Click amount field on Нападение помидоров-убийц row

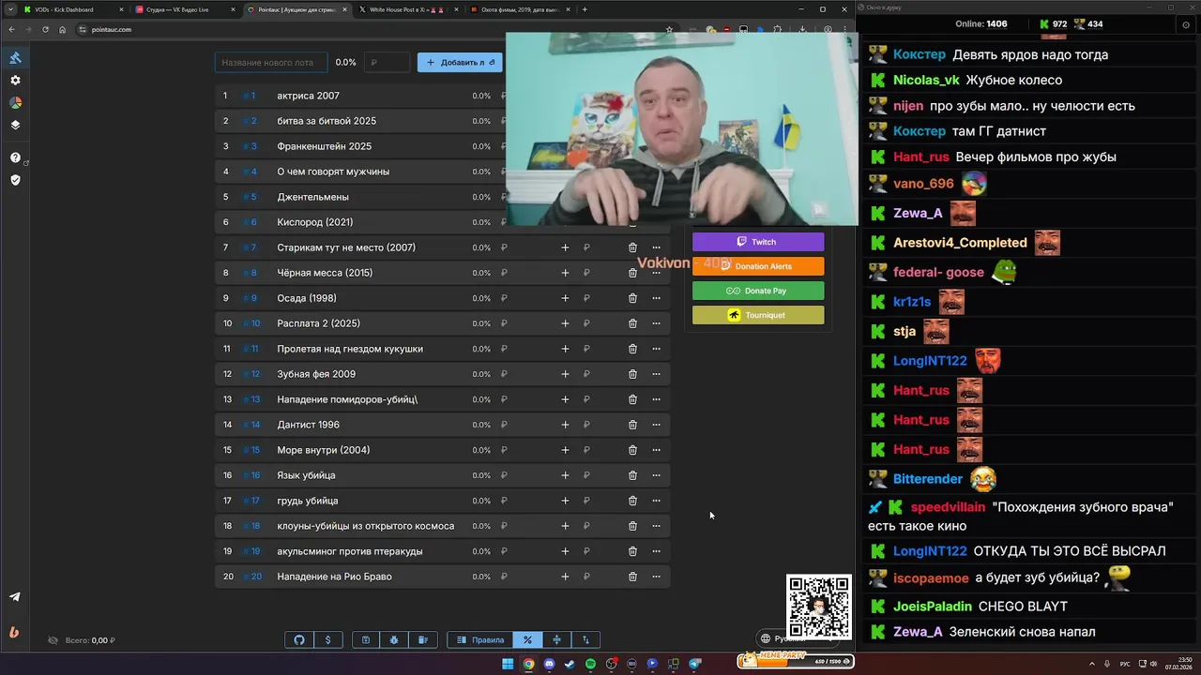[525, 399]
